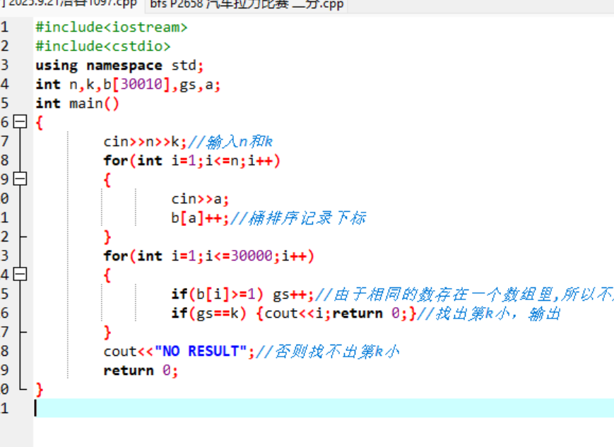Image resolution: width=614 pixels, height=447 pixels.
Task: Place cursor on the highlighted empty last line
Action: click(324, 408)
